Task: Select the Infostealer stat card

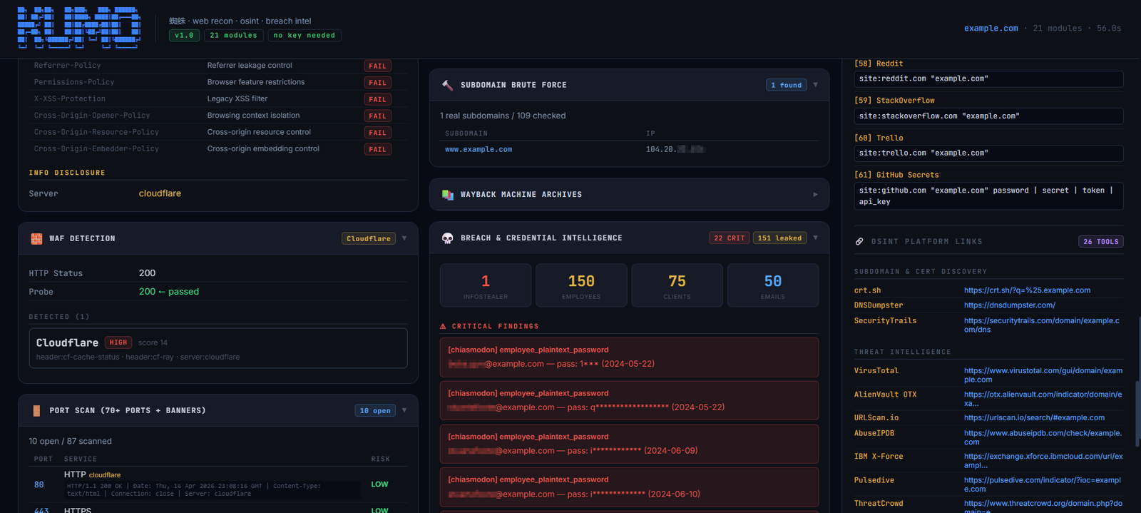Action: (486, 285)
